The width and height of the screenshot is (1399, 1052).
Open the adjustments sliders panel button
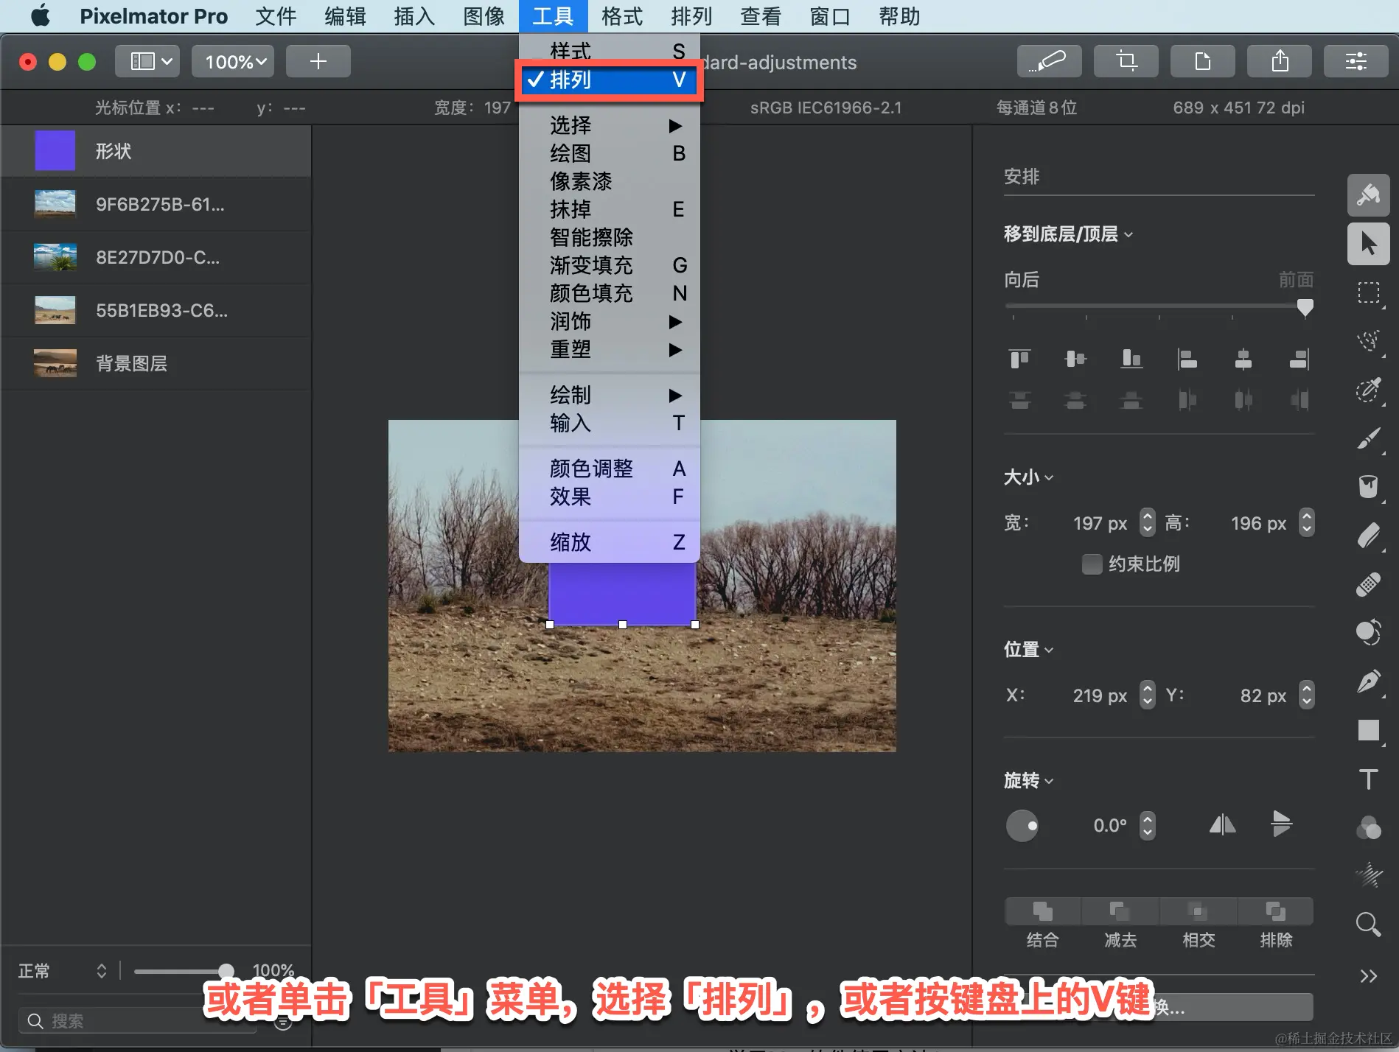(x=1356, y=61)
